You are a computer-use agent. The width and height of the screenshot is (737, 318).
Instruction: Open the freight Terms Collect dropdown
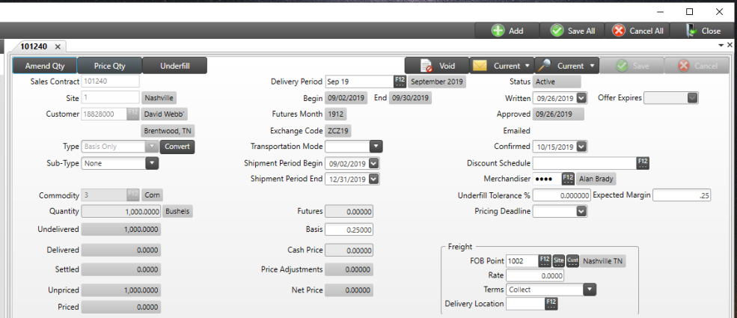(589, 290)
